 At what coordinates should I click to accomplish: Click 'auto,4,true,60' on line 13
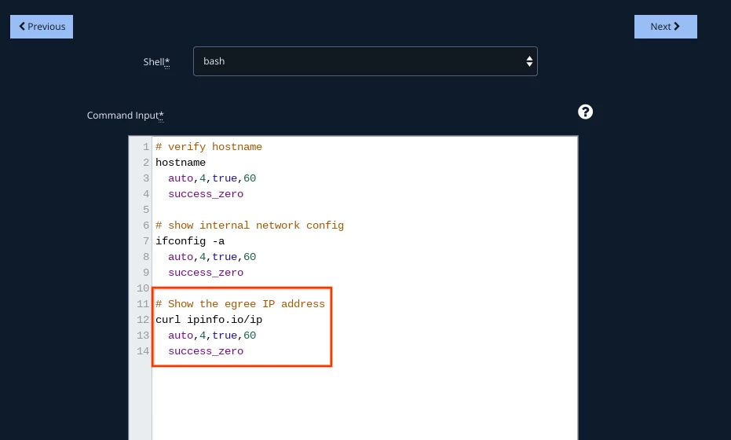(212, 335)
